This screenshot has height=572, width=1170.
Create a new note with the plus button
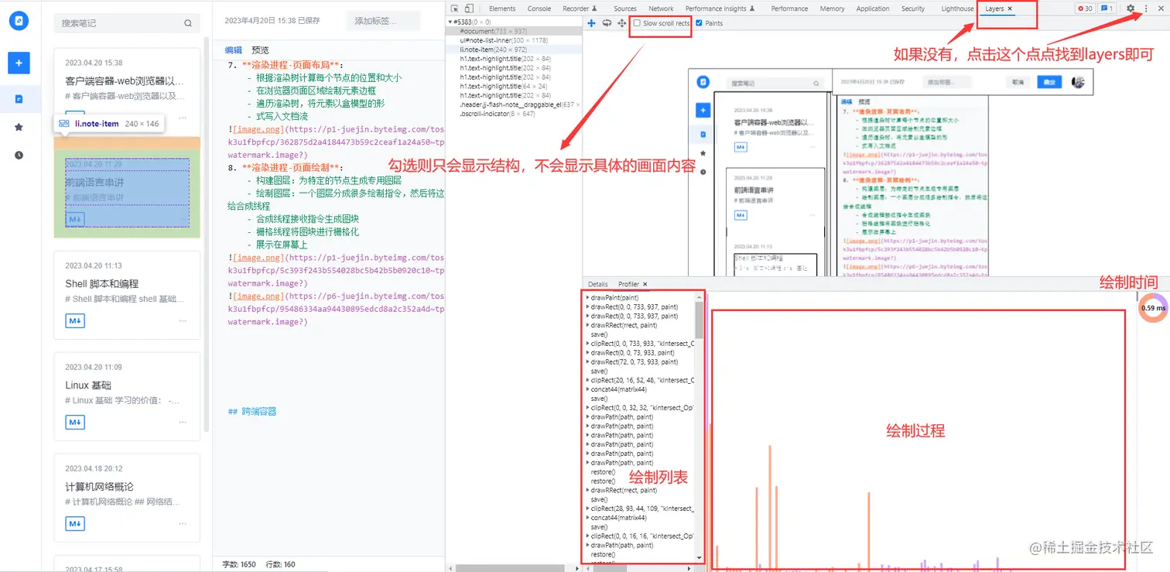(19, 63)
